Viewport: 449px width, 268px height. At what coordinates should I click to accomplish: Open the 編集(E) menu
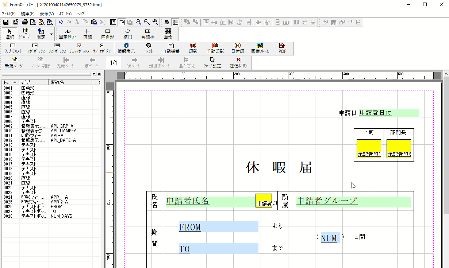[27, 13]
